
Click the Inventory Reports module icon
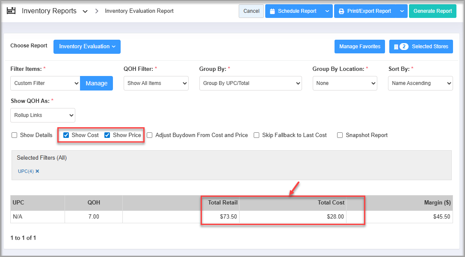click(11, 11)
